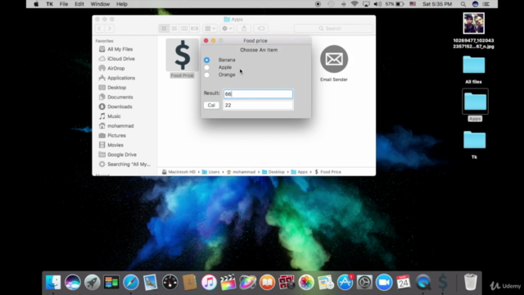Open the Food Price dollar app icon in Finder
Screen dimensions: 524x295
[x=182, y=55]
